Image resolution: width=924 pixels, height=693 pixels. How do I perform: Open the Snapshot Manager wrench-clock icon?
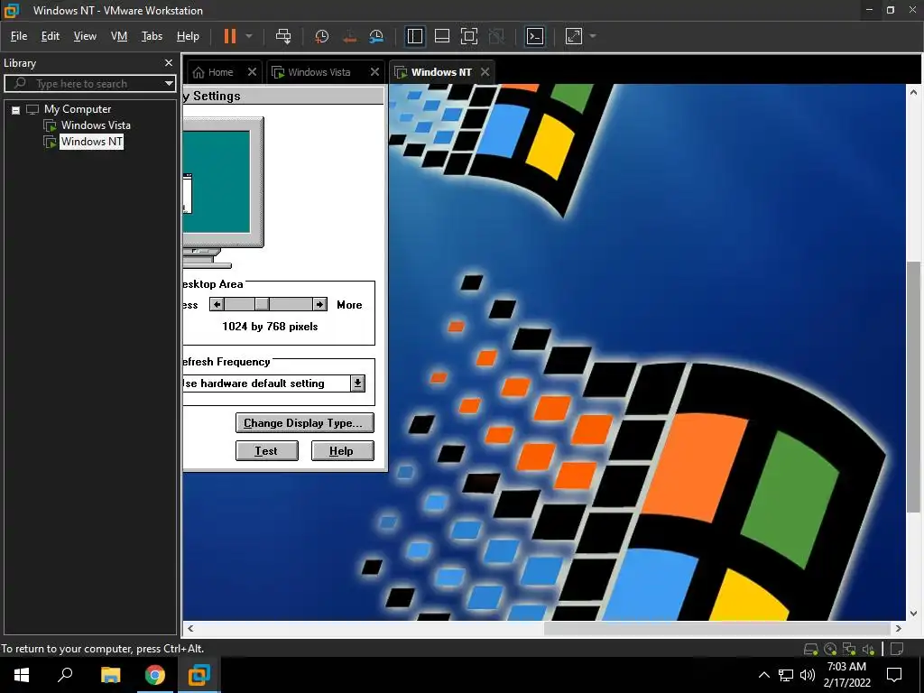coord(376,36)
